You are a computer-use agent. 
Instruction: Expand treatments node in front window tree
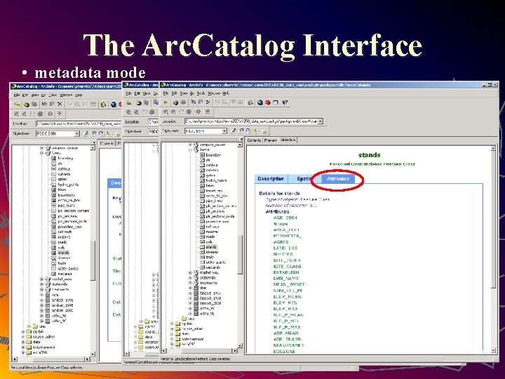[x=190, y=283]
